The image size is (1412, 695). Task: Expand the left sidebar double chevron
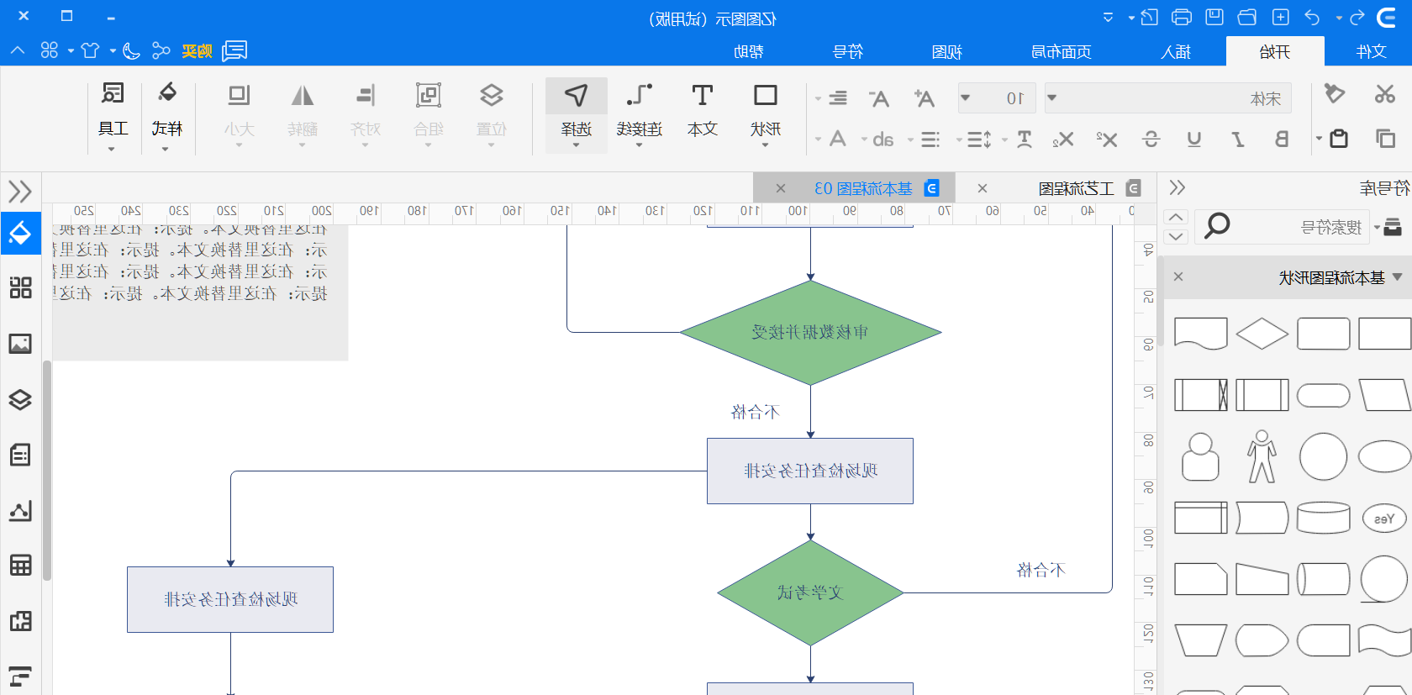pyautogui.click(x=20, y=192)
